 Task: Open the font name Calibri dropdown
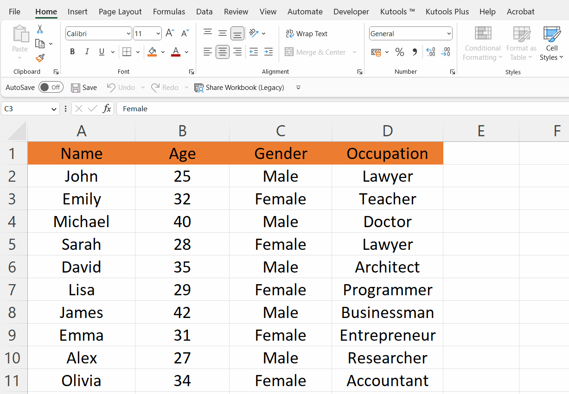tap(128, 33)
